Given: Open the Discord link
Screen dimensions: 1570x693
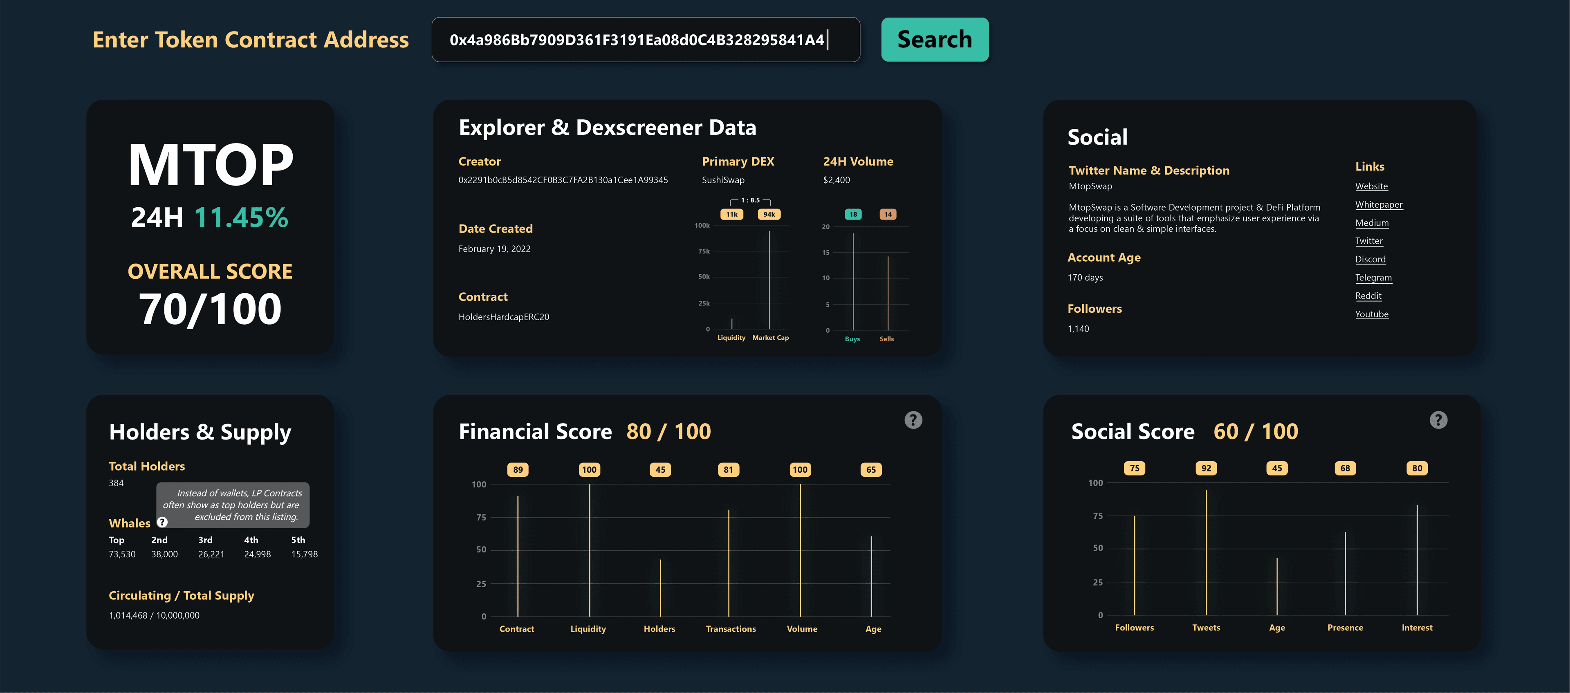Looking at the screenshot, I should click(1371, 259).
